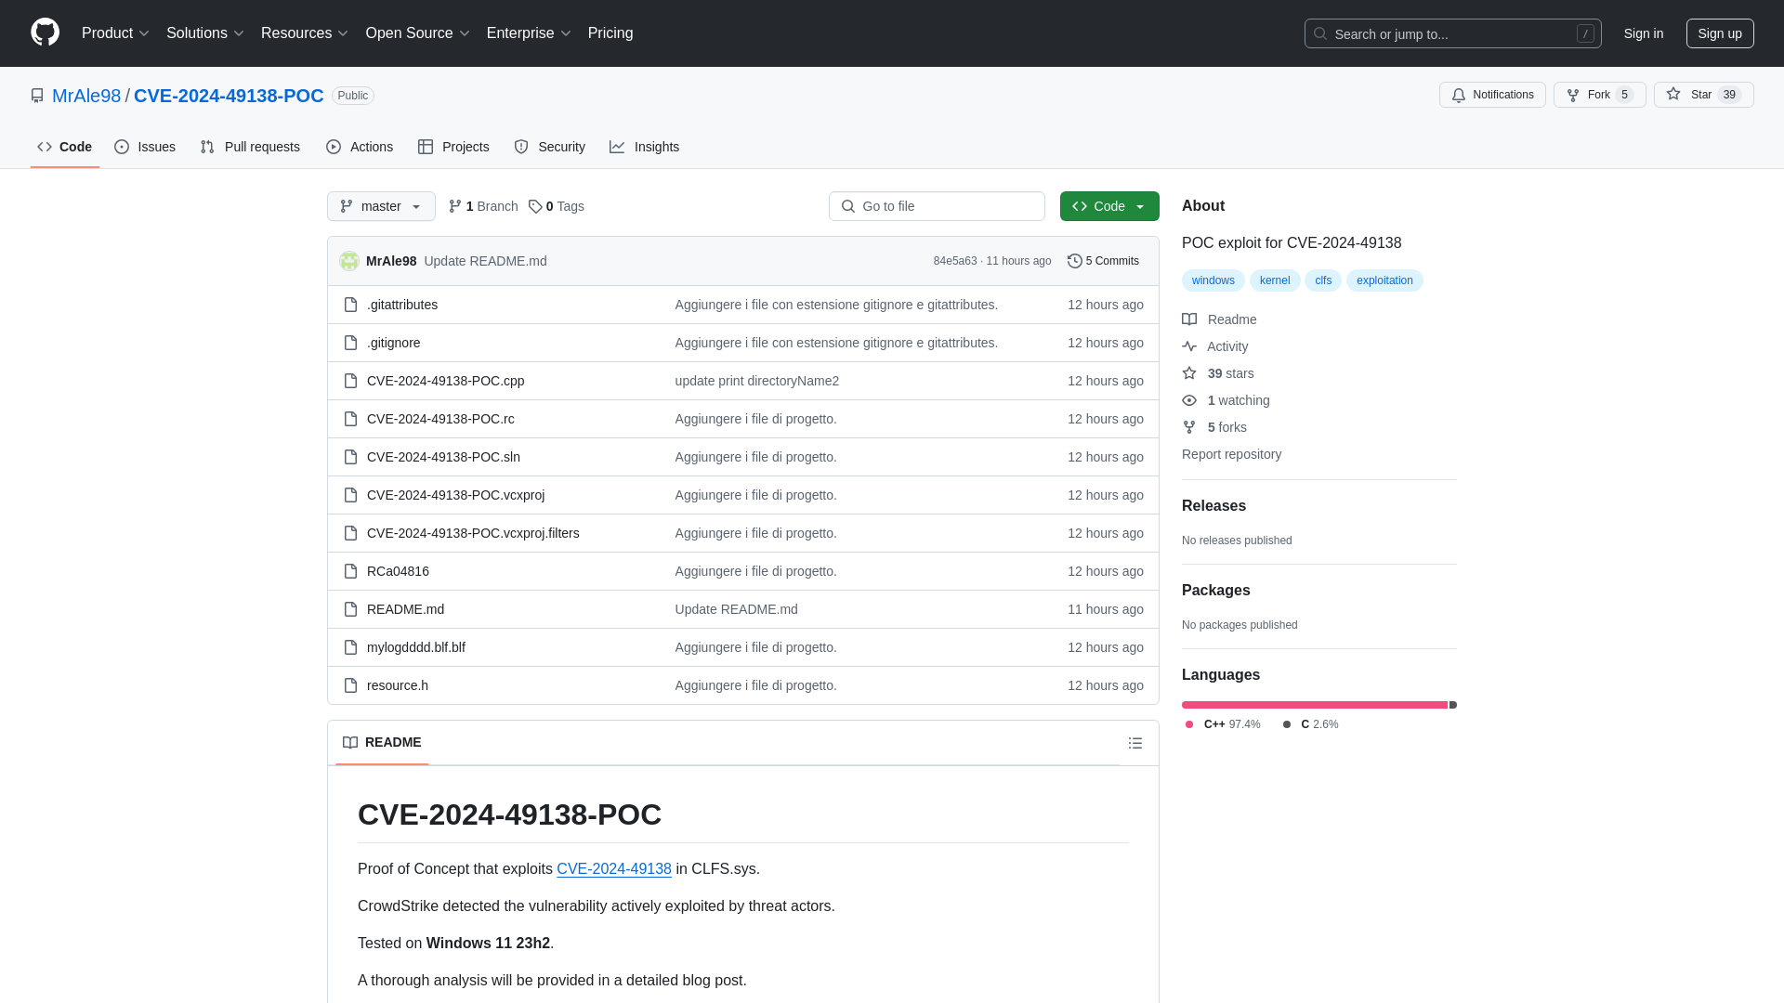Screen dimensions: 1784x1003
Task: Open the exploitation topic tag
Action: tap(1384, 280)
